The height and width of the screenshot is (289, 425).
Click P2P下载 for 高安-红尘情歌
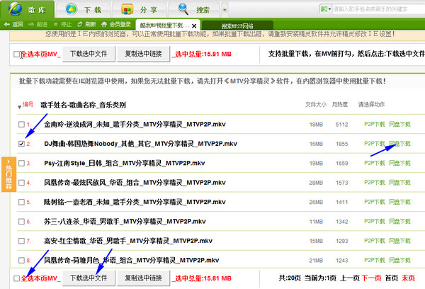pos(374,241)
